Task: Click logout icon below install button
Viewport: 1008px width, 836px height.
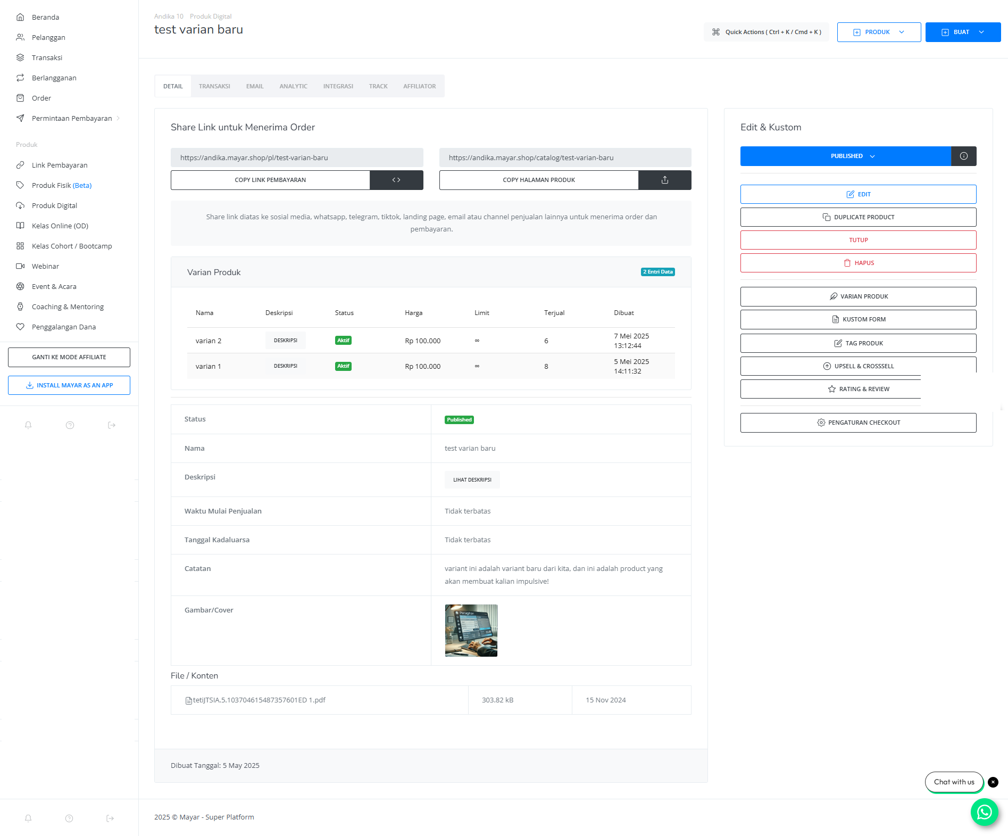Action: [112, 425]
